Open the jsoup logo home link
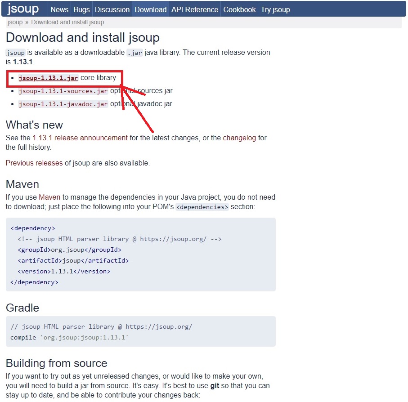This screenshot has height=402, width=408. pos(23,9)
